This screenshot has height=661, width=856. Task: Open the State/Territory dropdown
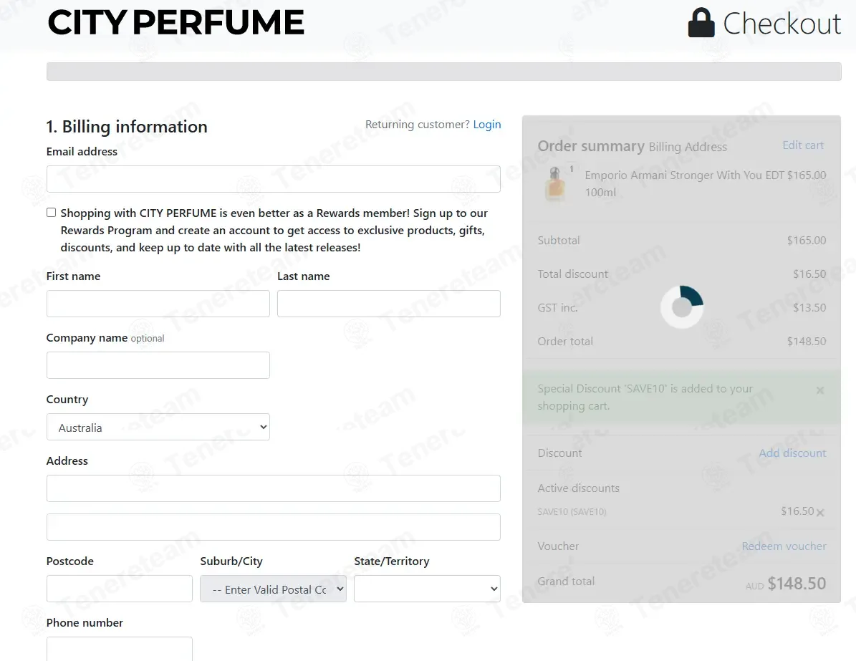coord(427,589)
